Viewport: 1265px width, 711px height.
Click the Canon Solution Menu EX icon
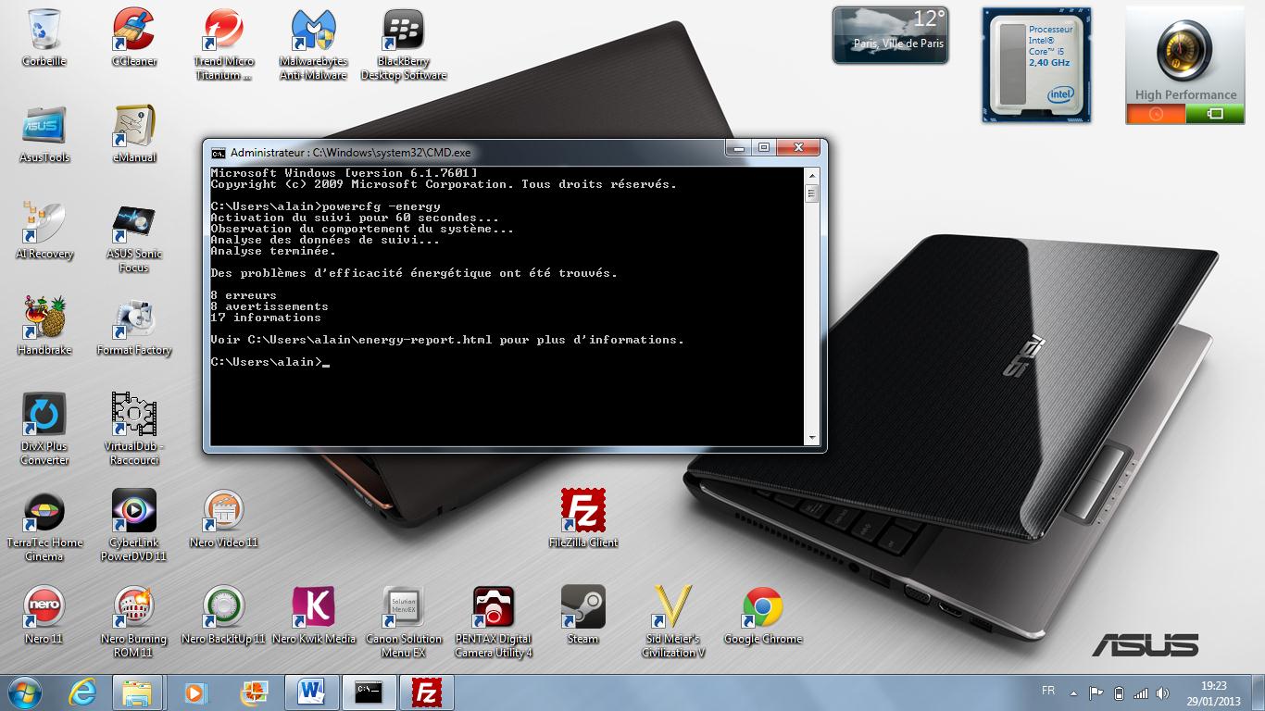click(x=404, y=622)
